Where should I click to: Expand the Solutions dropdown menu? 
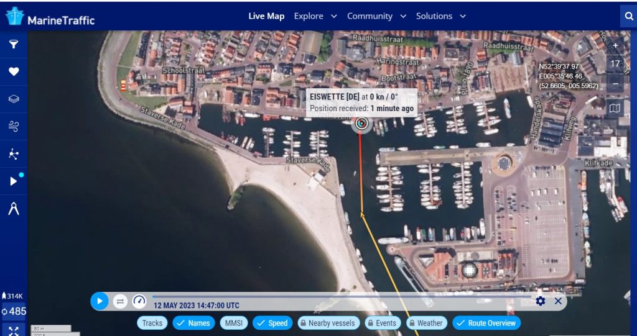click(441, 16)
